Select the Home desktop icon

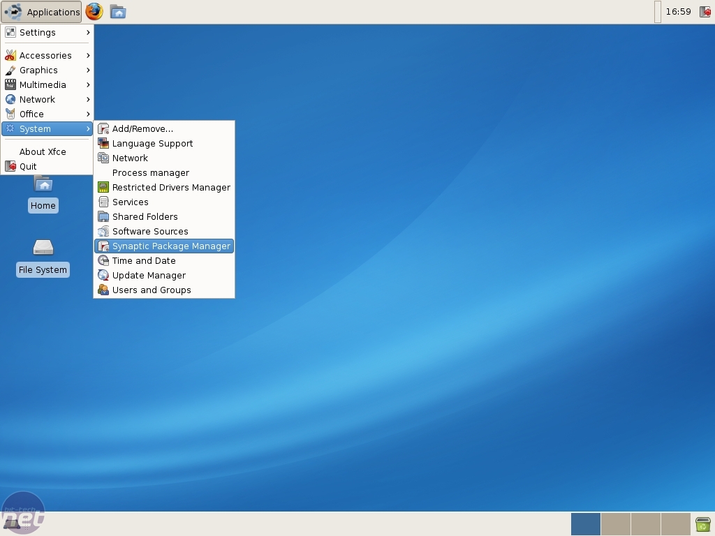(x=43, y=194)
